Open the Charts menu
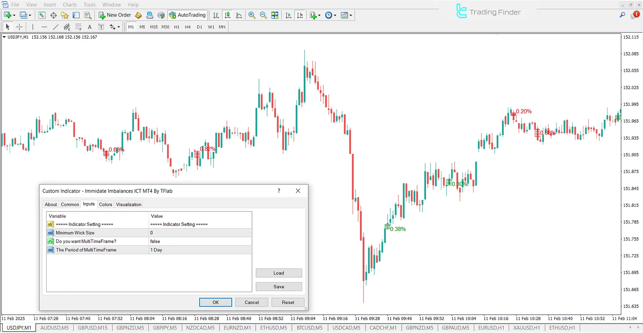 [69, 4]
